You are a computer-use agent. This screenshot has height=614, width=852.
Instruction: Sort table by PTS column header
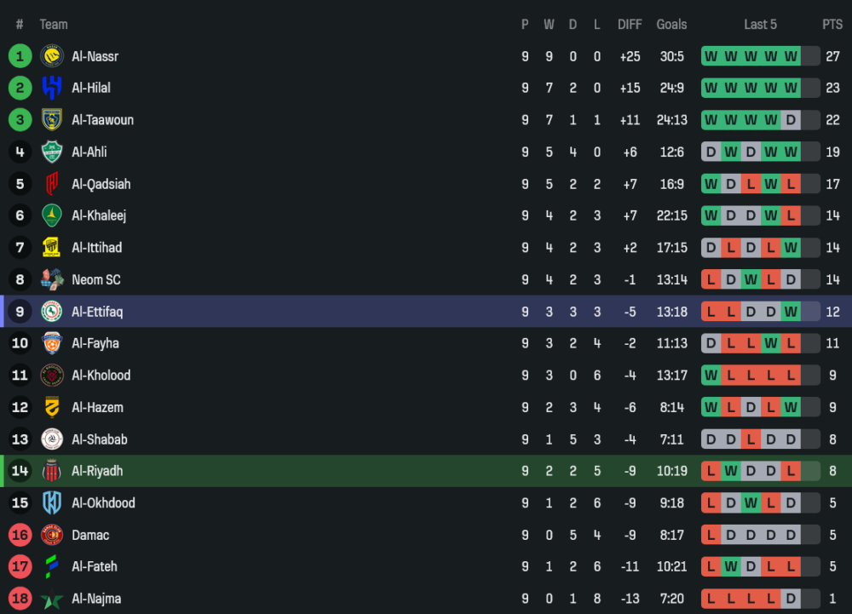tap(832, 25)
